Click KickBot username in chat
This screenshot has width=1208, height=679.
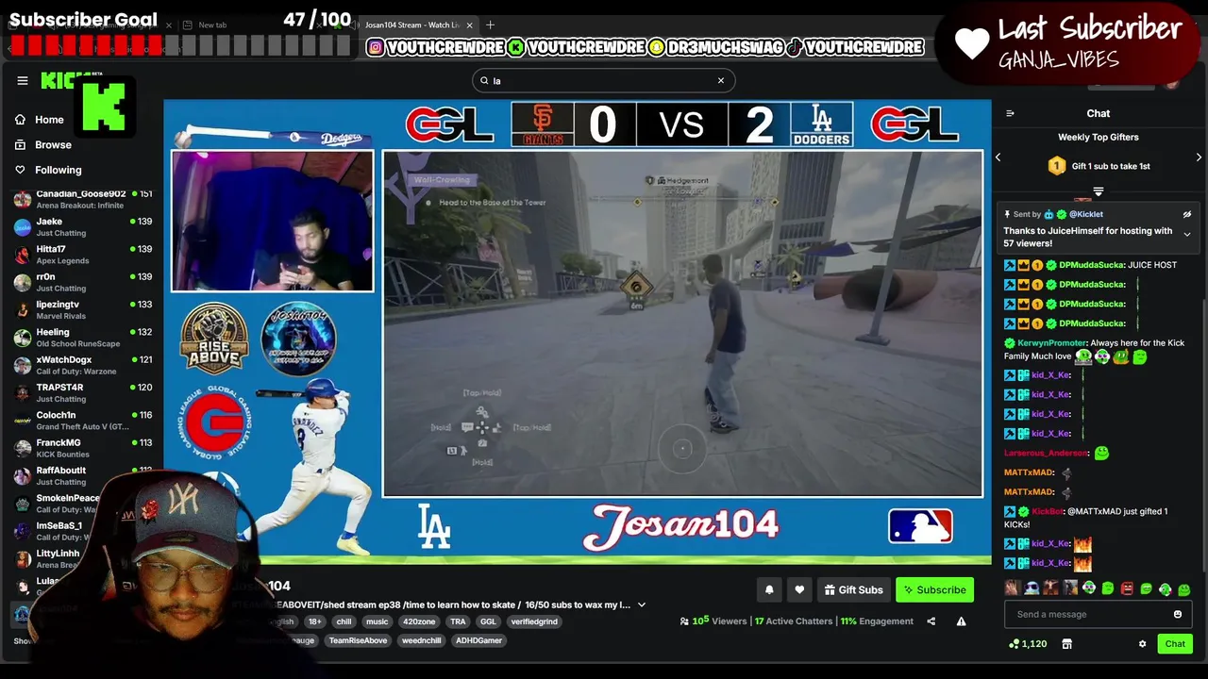click(1048, 511)
